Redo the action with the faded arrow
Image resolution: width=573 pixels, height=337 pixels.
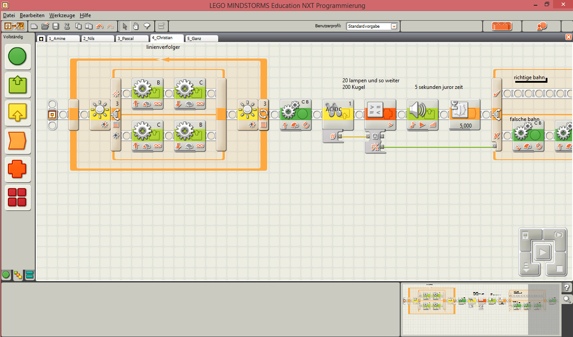click(x=110, y=26)
